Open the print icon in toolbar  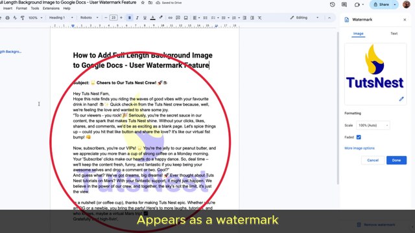pyautogui.click(x=7, y=17)
